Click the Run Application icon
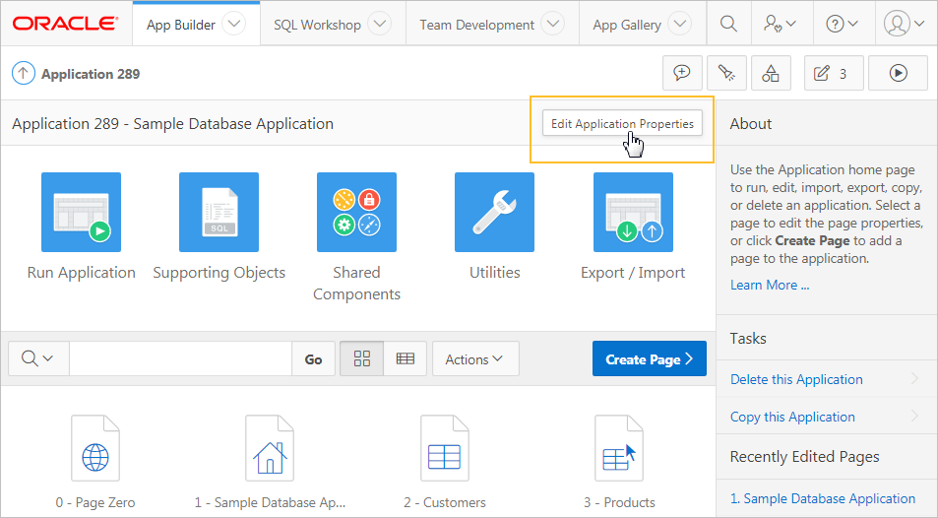938x518 pixels. [81, 212]
